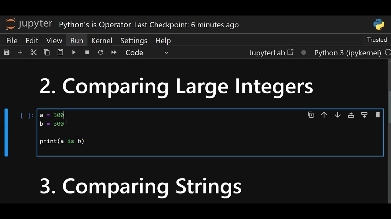Click the Trusted notebook button
The image size is (391, 219).
point(377,40)
